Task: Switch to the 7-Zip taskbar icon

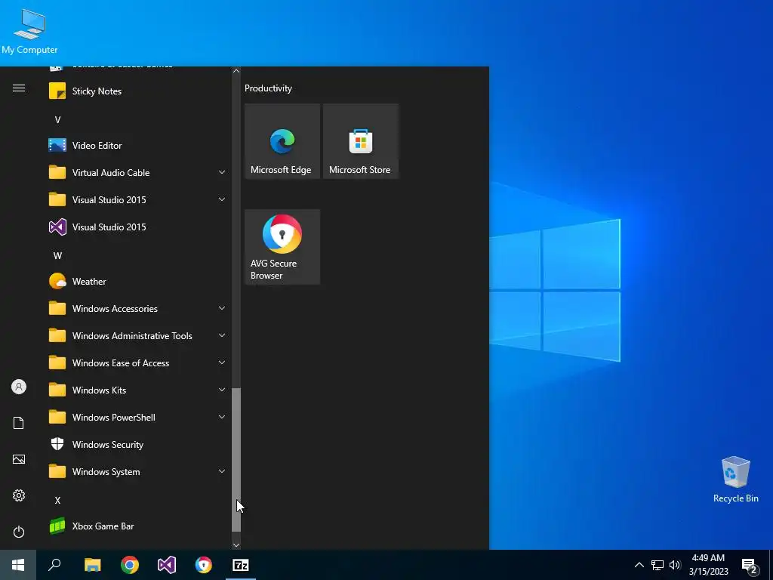Action: click(241, 565)
